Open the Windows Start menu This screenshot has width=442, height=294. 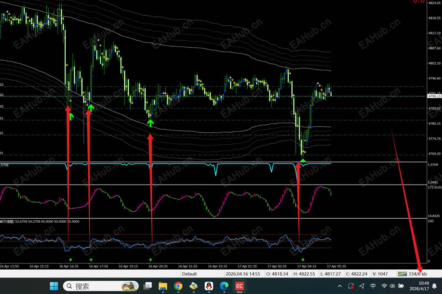pos(54,286)
